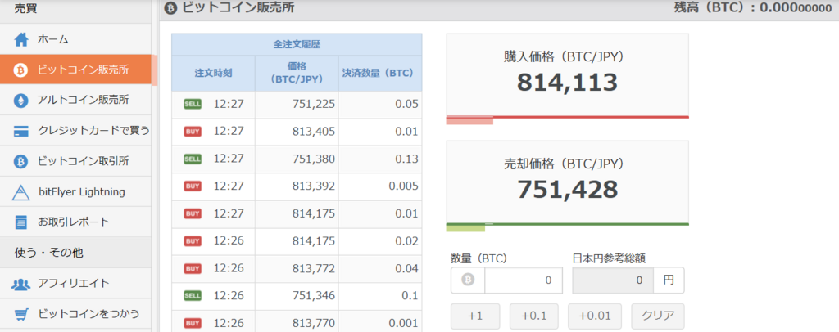Viewport: 839px width, 332px height.
Task: Click the price 751,225 cell
Action: pyautogui.click(x=297, y=105)
